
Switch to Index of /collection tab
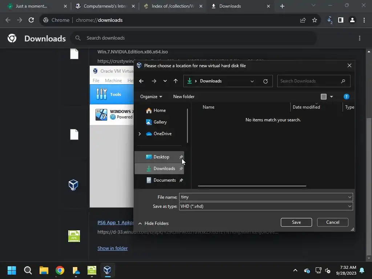point(173,6)
